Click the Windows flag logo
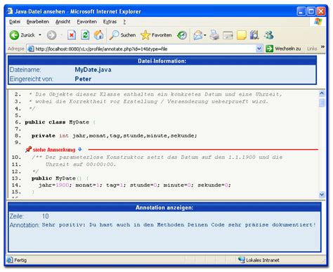Image resolution: width=333 pixels, height=272 pixels. click(x=318, y=22)
